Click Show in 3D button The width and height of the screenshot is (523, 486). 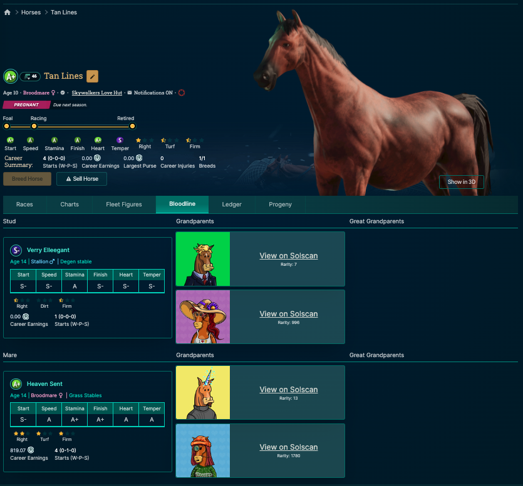pos(461,182)
